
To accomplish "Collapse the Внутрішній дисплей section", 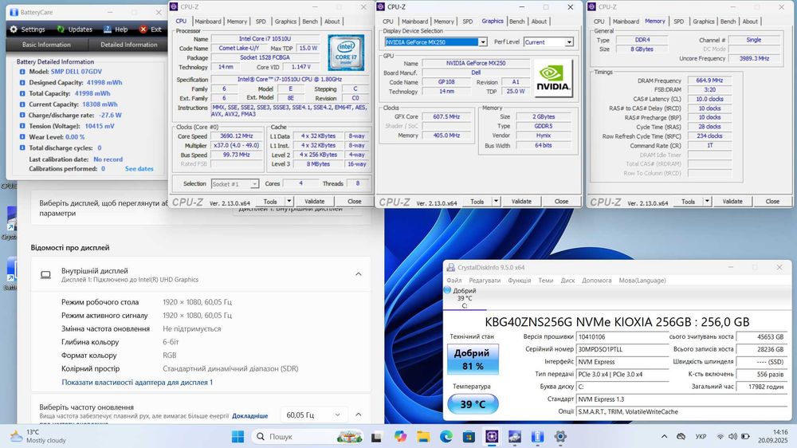I will (359, 274).
